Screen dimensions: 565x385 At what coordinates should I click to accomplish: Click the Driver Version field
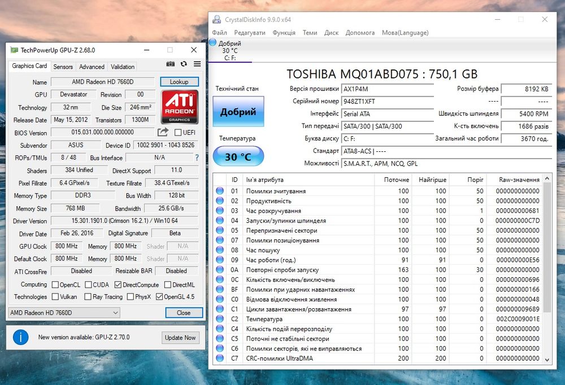125,220
